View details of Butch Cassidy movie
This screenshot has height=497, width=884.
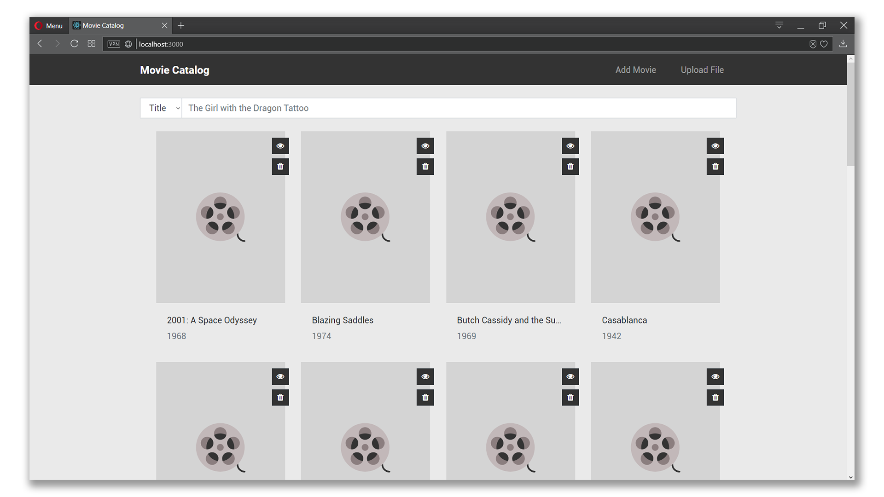570,146
